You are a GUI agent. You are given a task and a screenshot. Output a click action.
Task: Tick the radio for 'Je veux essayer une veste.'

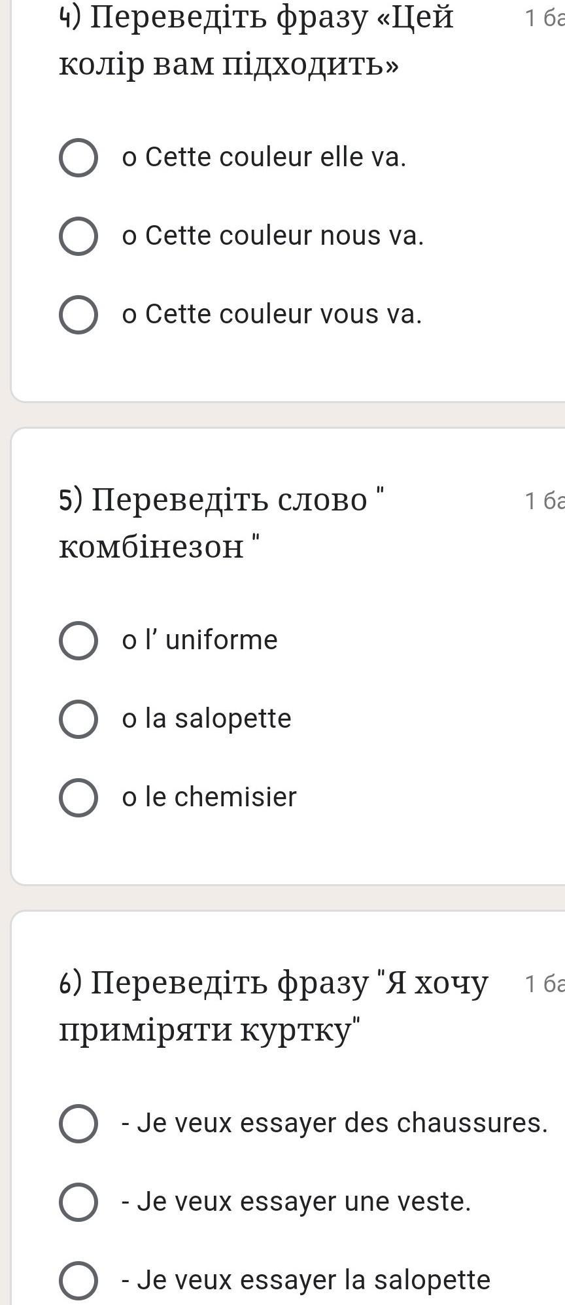point(78,1202)
